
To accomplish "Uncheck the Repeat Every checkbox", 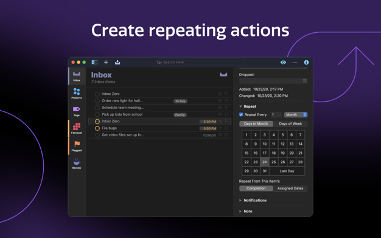I will (x=241, y=114).
